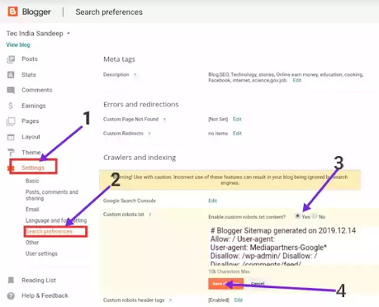Click the Help & Feedback question icon
Screen dimensions: 379x307
[x=11, y=296]
